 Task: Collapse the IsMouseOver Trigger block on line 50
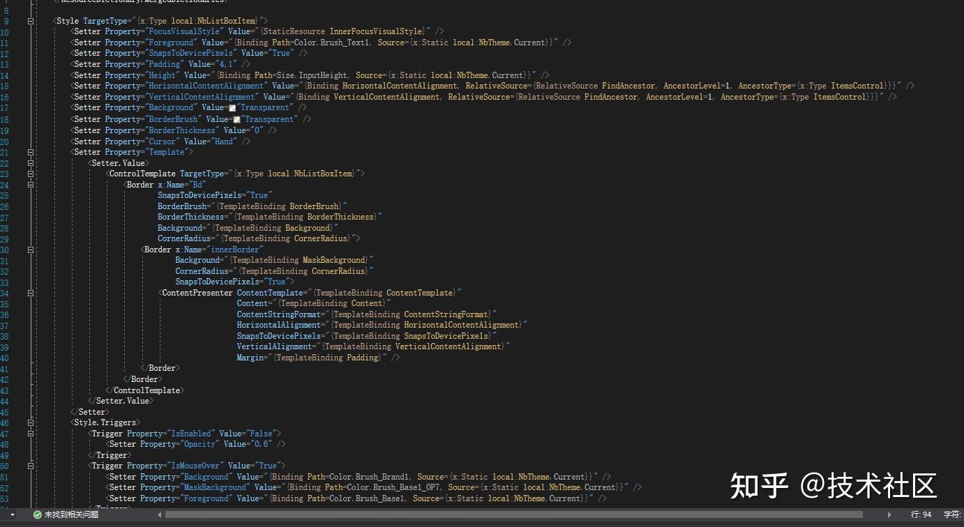click(x=31, y=466)
